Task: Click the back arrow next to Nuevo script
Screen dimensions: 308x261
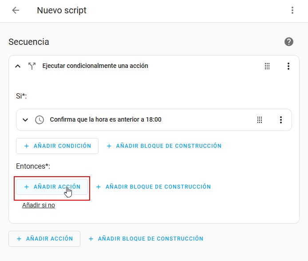Action: (x=16, y=10)
